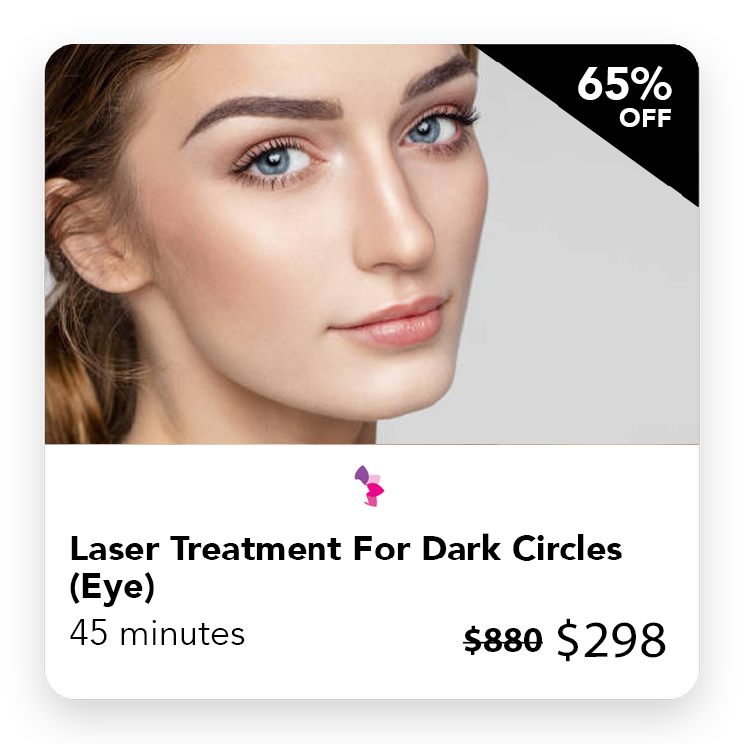Click the woman's nearer eye in the photo
The height and width of the screenshot is (744, 744).
click(273, 162)
